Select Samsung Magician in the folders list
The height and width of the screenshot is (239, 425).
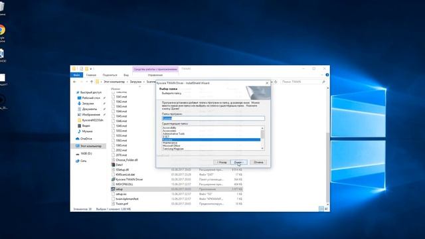[x=173, y=149]
